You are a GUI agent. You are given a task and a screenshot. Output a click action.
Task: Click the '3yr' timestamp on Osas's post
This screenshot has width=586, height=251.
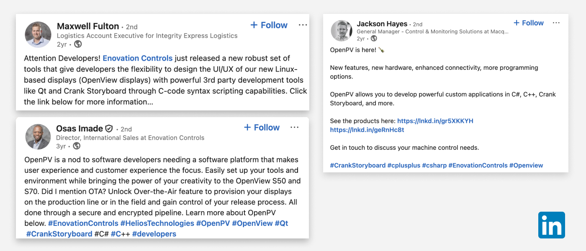tap(61, 146)
